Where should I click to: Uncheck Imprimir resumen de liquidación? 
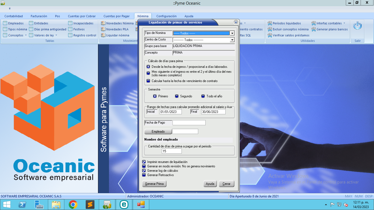pyautogui.click(x=144, y=162)
